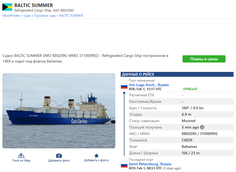
Task: Click the voyage timeline dot marker
Action: pos(124,93)
